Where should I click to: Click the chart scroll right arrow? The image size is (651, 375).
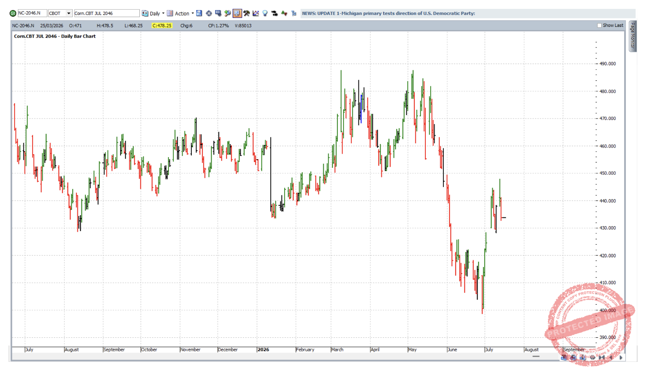[621, 357]
